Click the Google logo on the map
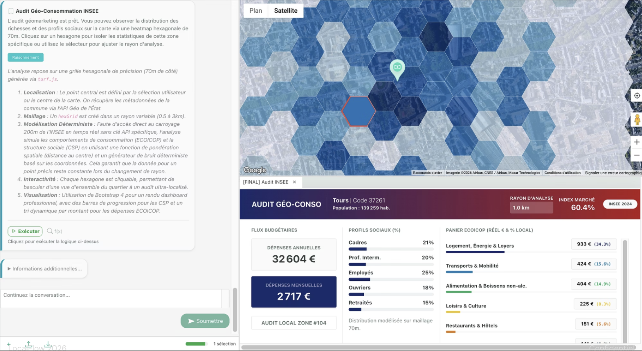Image resolution: width=642 pixels, height=351 pixels. (x=255, y=170)
